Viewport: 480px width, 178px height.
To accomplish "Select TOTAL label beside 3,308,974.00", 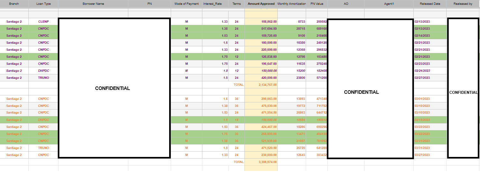I will click(x=238, y=162).
